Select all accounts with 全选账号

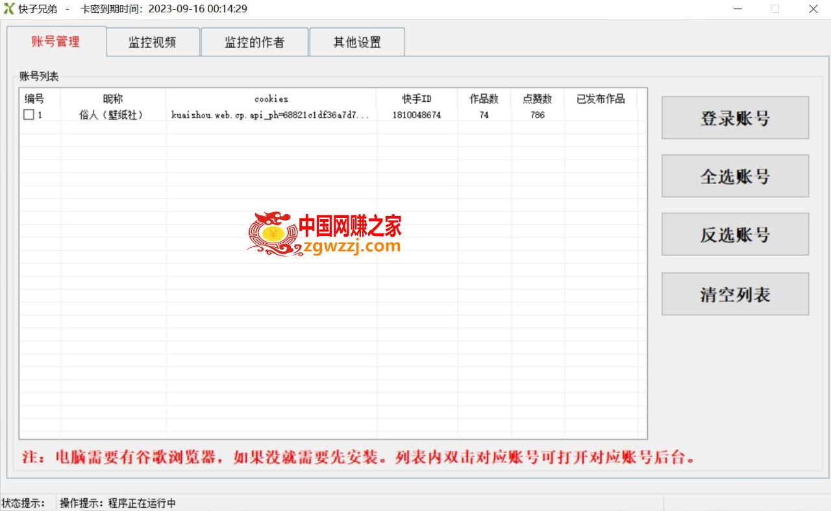coord(735,176)
